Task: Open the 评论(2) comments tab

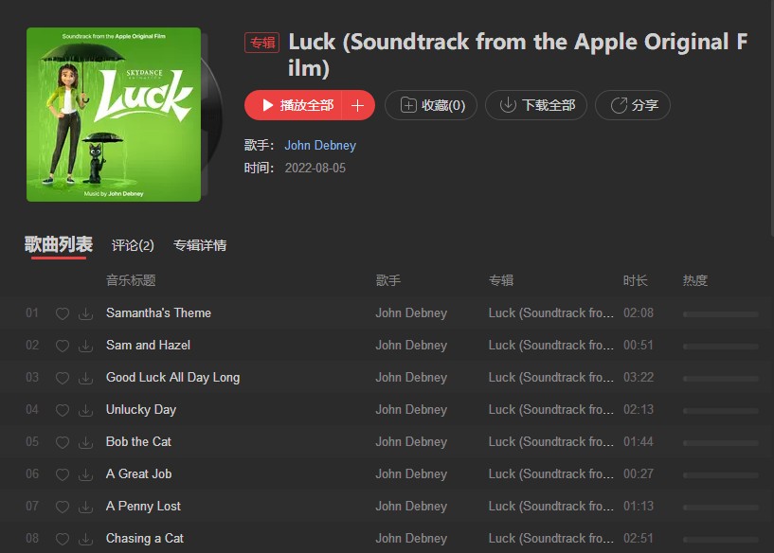Action: 133,245
